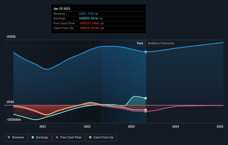Image resolution: width=228 pixels, height=145 pixels.
Task: Click the Analysts Forecasts label
Action: pos(161,43)
